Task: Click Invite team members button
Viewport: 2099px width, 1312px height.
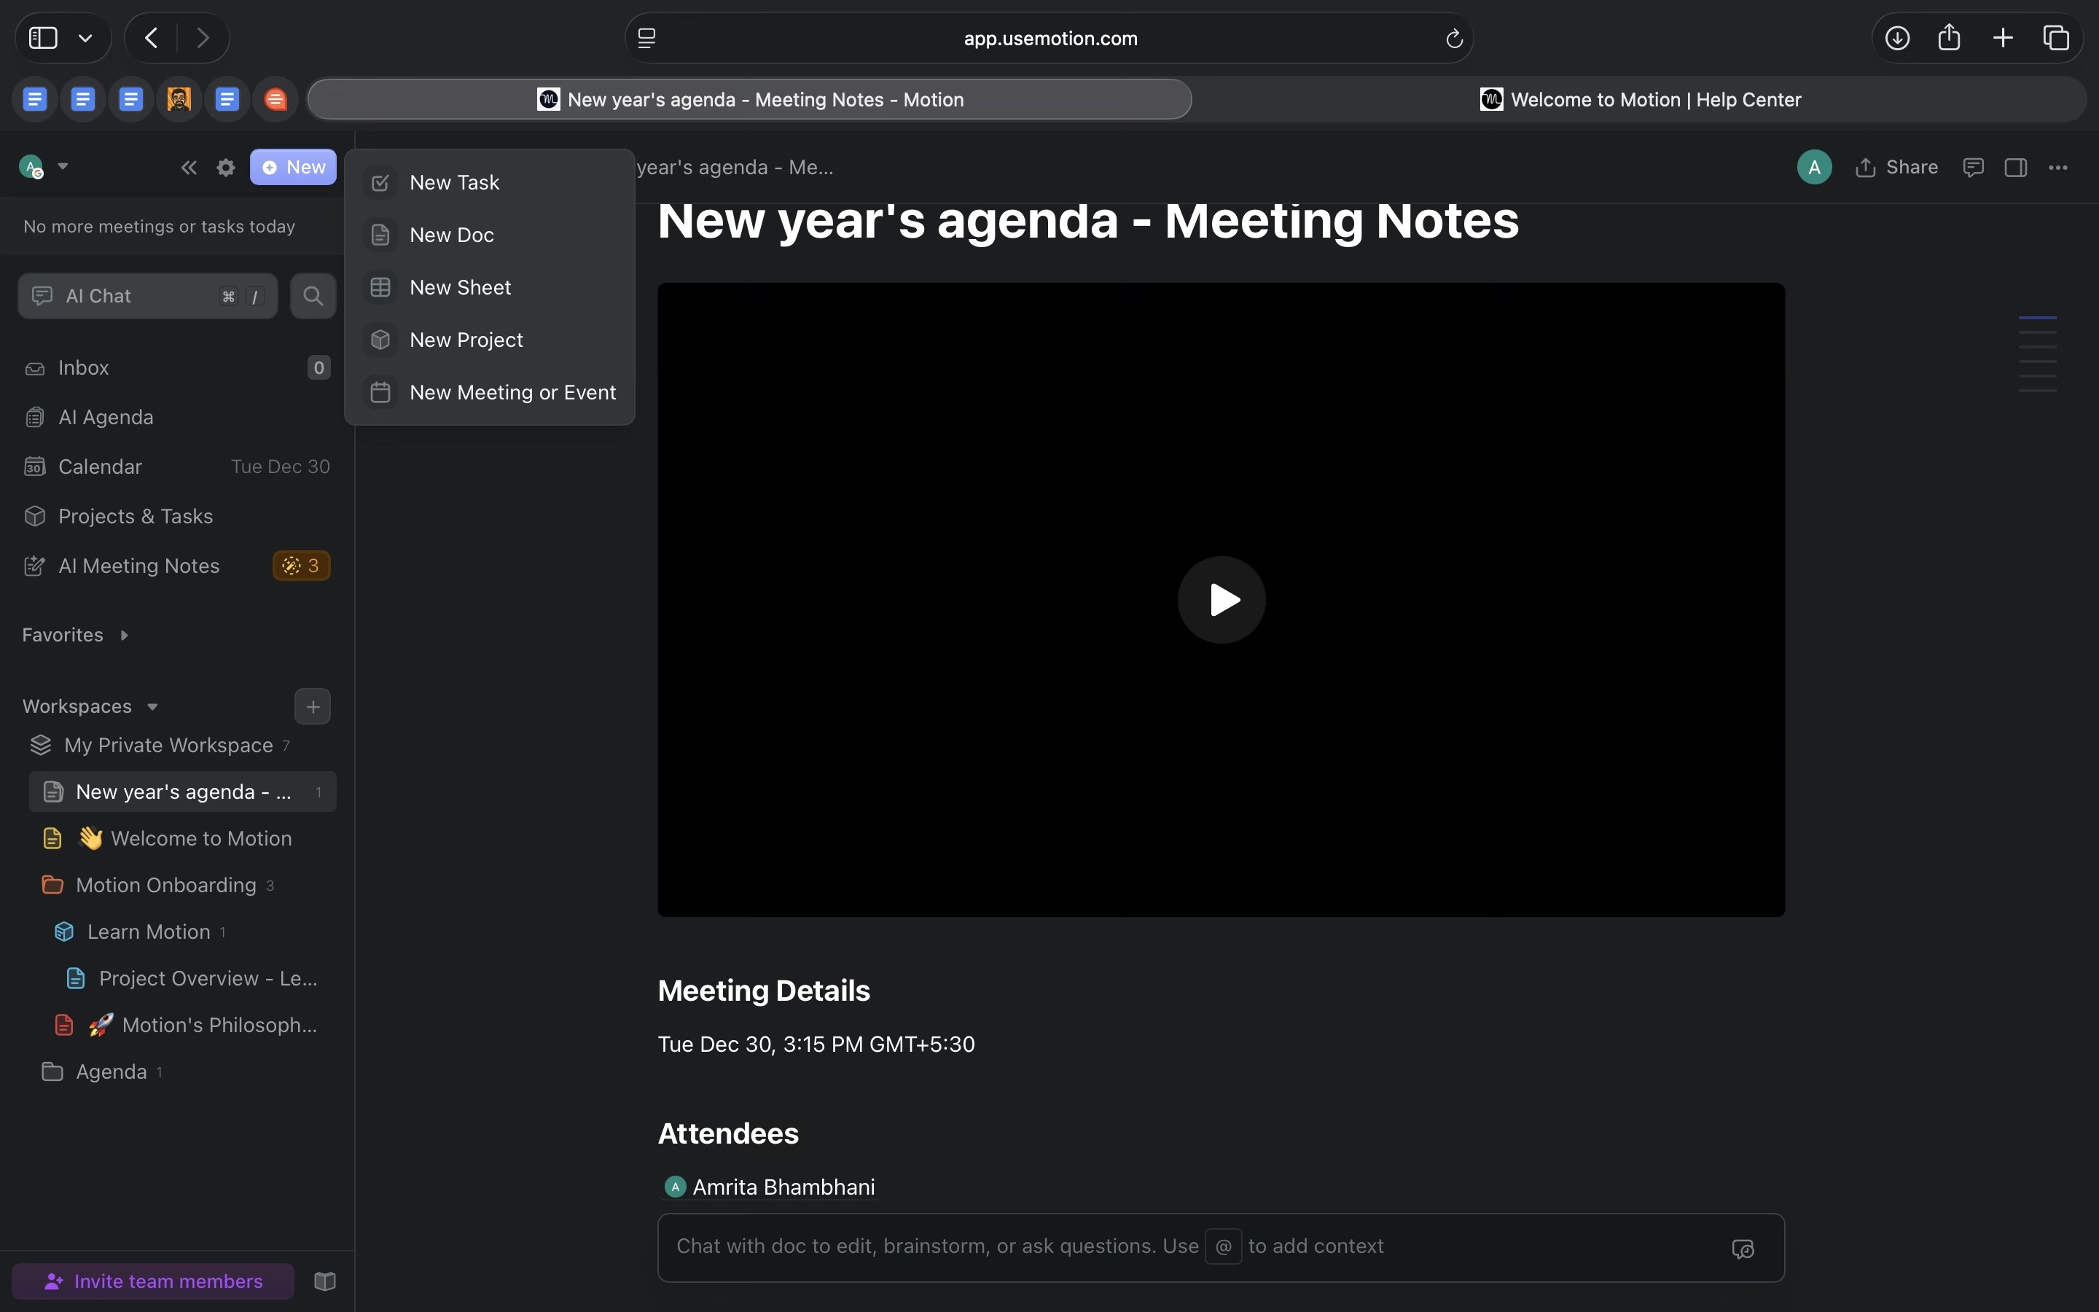Action: pos(154,1281)
